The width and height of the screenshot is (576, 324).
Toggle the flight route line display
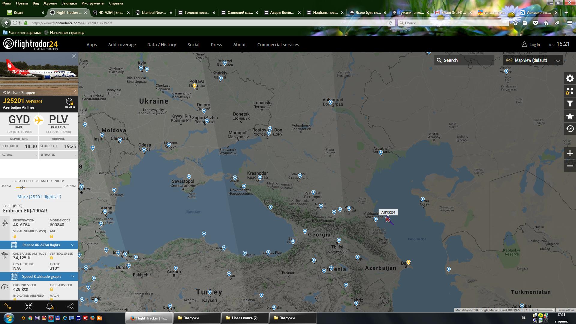pos(8,306)
